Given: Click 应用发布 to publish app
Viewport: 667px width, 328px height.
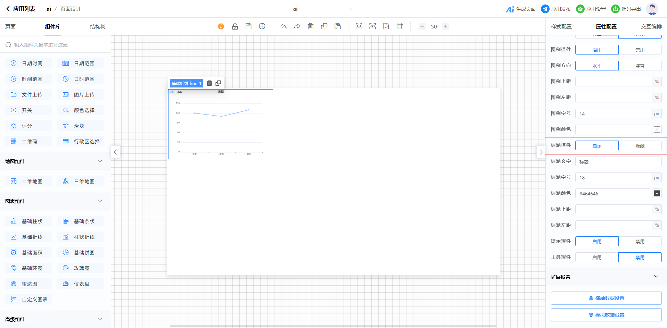Looking at the screenshot, I should (556, 9).
